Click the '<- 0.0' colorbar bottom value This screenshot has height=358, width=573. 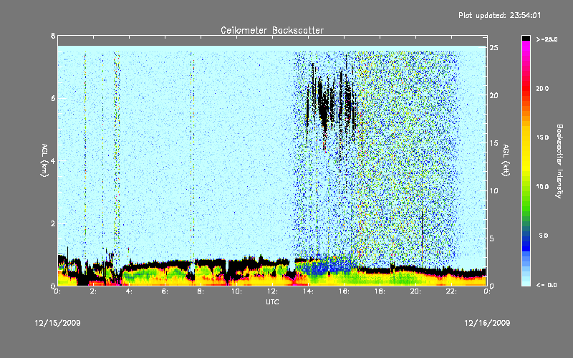coord(546,285)
